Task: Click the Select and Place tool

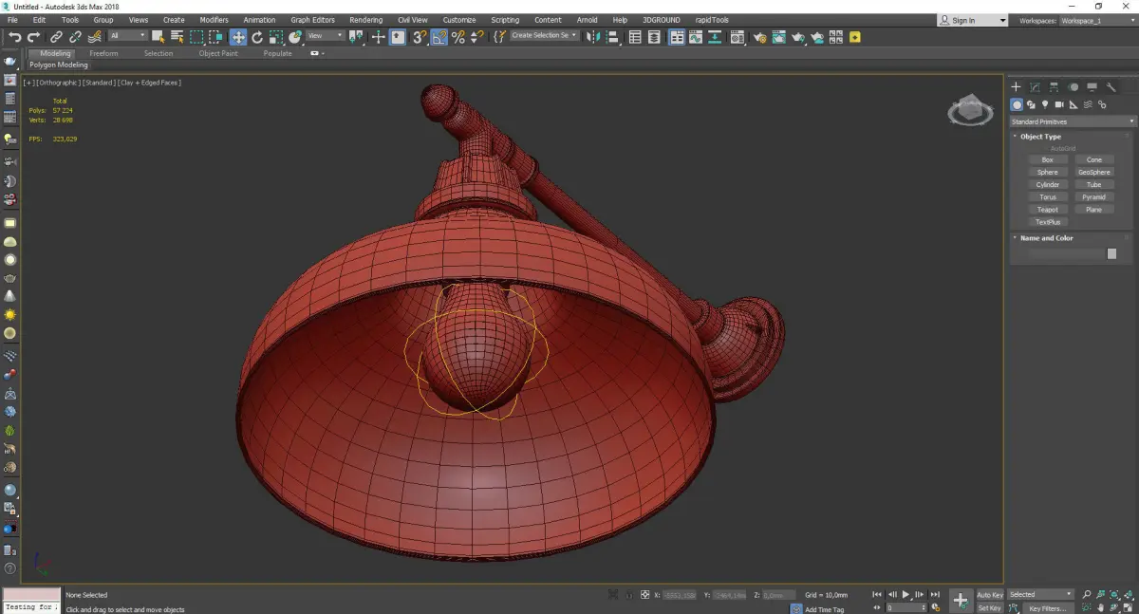Action: tap(295, 37)
